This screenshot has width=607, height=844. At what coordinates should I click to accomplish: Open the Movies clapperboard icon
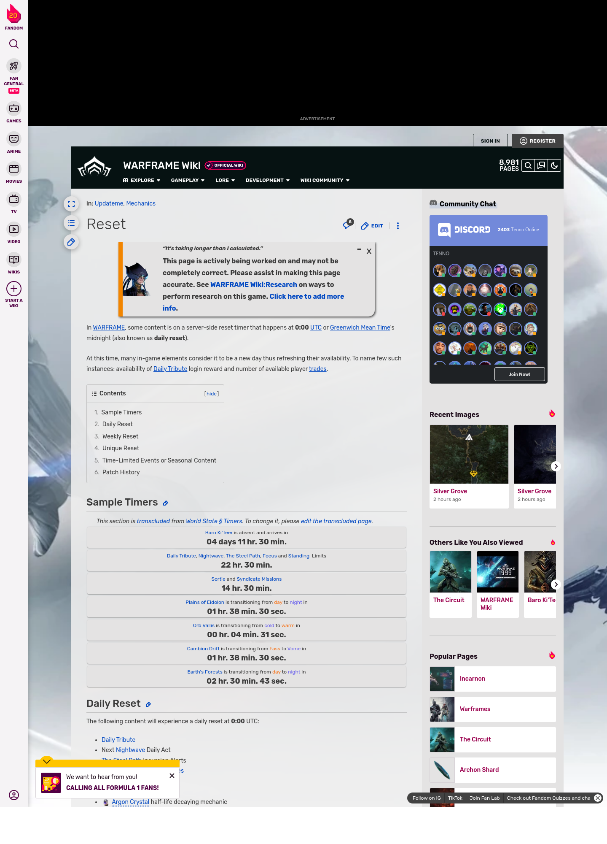(14, 169)
